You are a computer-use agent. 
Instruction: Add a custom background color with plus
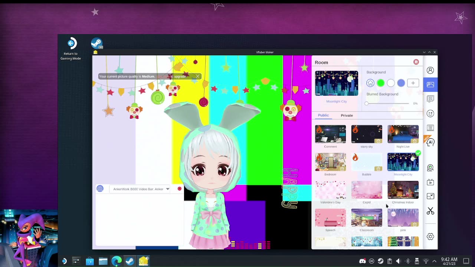coord(413,83)
